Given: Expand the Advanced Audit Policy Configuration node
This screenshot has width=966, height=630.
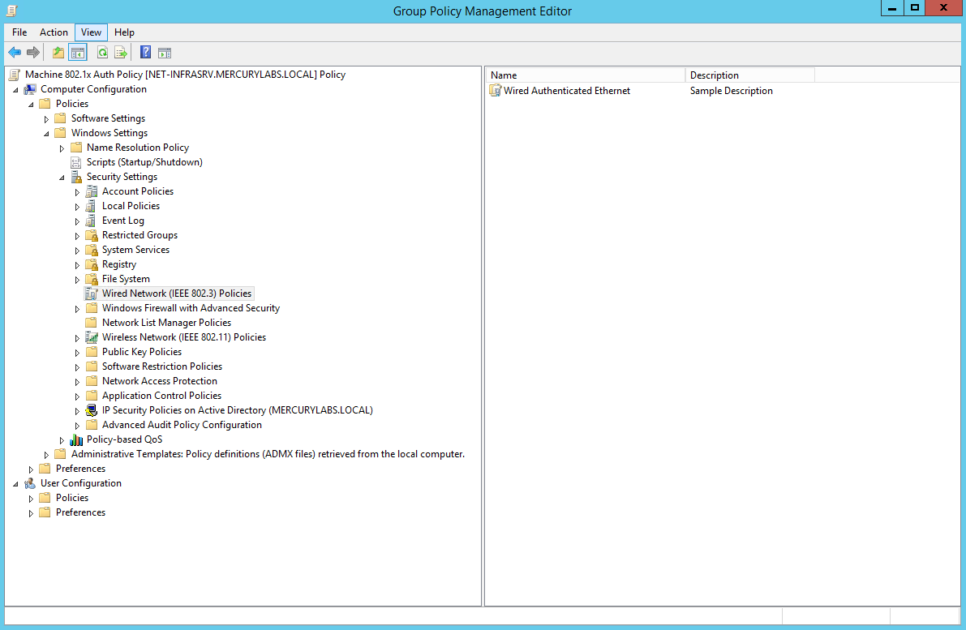Looking at the screenshot, I should (77, 426).
